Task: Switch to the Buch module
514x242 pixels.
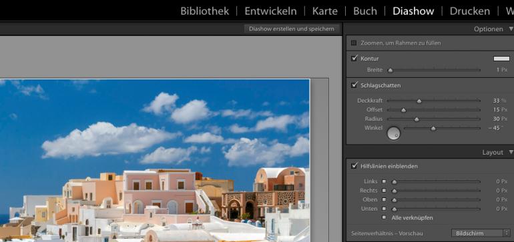Action: (365, 11)
